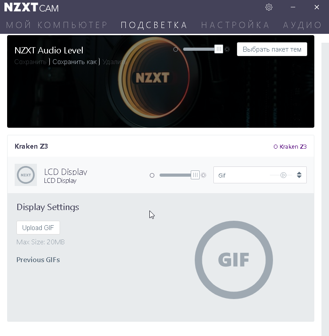Click the NZXT Audio Level profile name

49,50
